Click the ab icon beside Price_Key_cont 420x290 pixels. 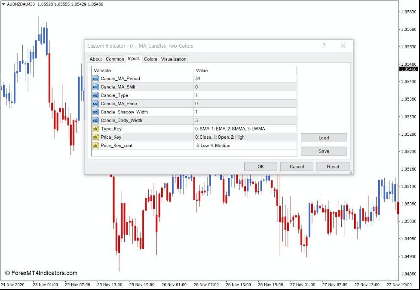point(95,145)
